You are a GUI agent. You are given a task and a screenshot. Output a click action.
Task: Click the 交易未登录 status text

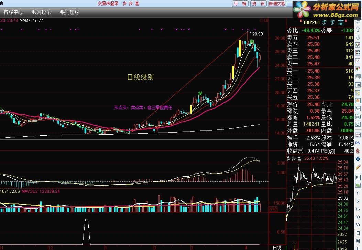click(x=108, y=3)
